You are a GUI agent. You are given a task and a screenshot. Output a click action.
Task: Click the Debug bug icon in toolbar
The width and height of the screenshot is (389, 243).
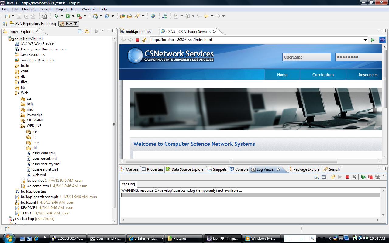(x=56, y=16)
